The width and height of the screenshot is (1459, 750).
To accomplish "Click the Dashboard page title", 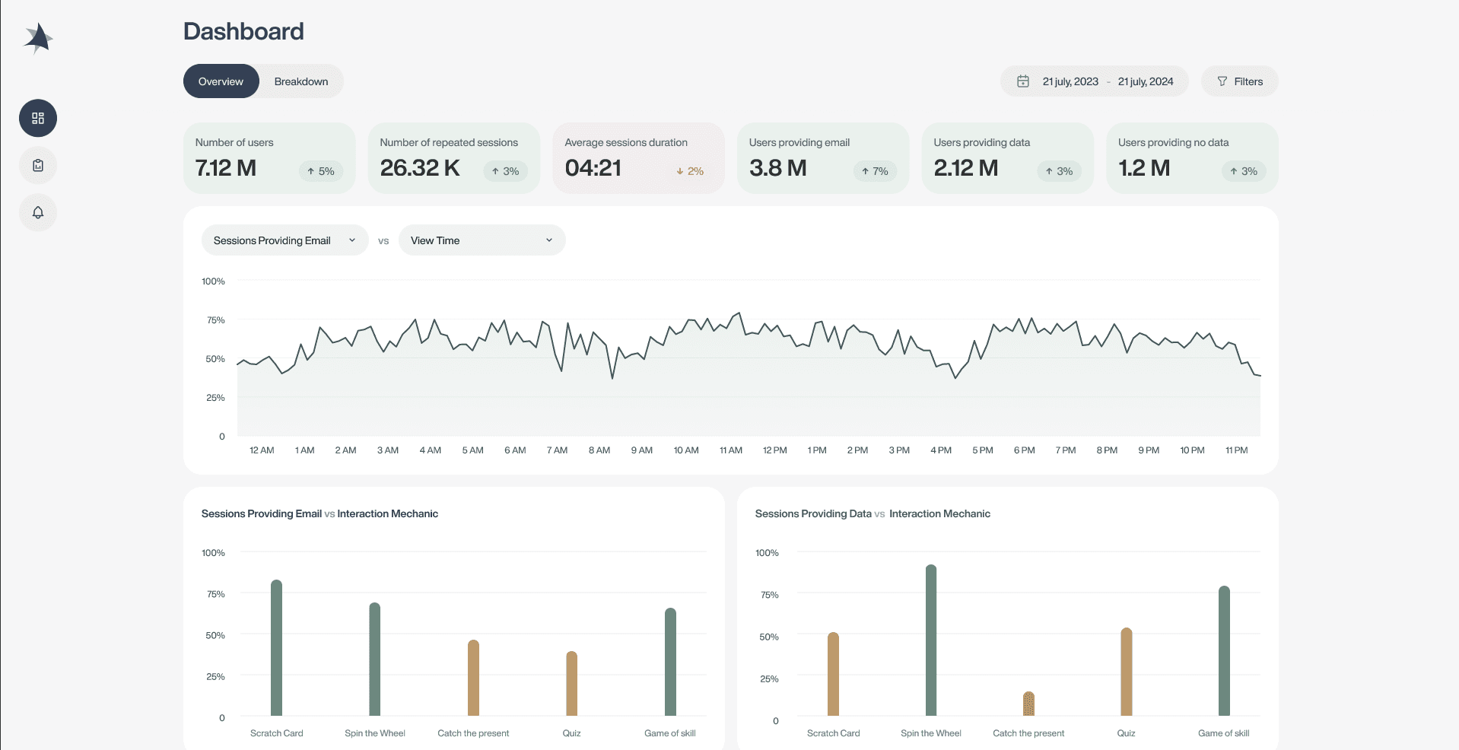I will [x=243, y=31].
